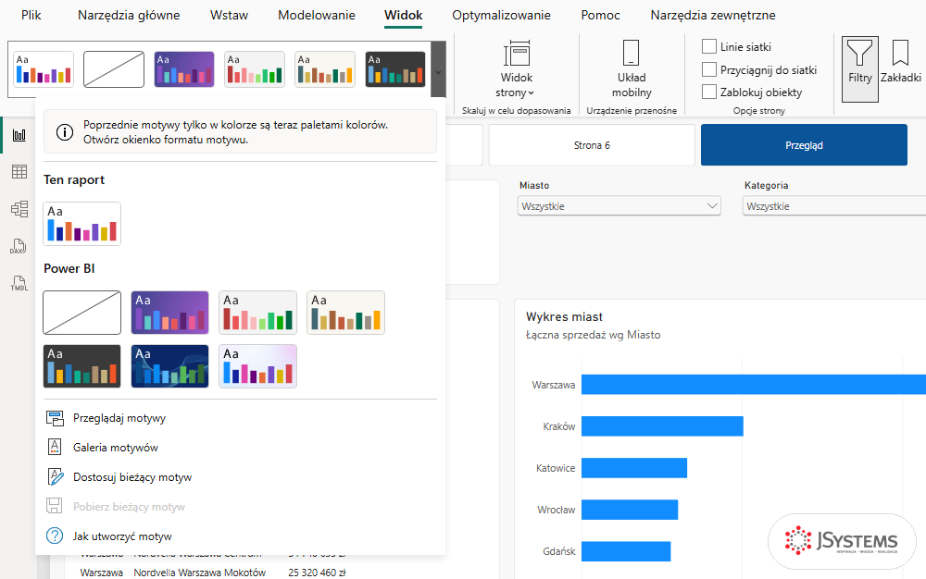926x579 pixels.
Task: Enable the Linie siatki checkbox
Action: 708,46
